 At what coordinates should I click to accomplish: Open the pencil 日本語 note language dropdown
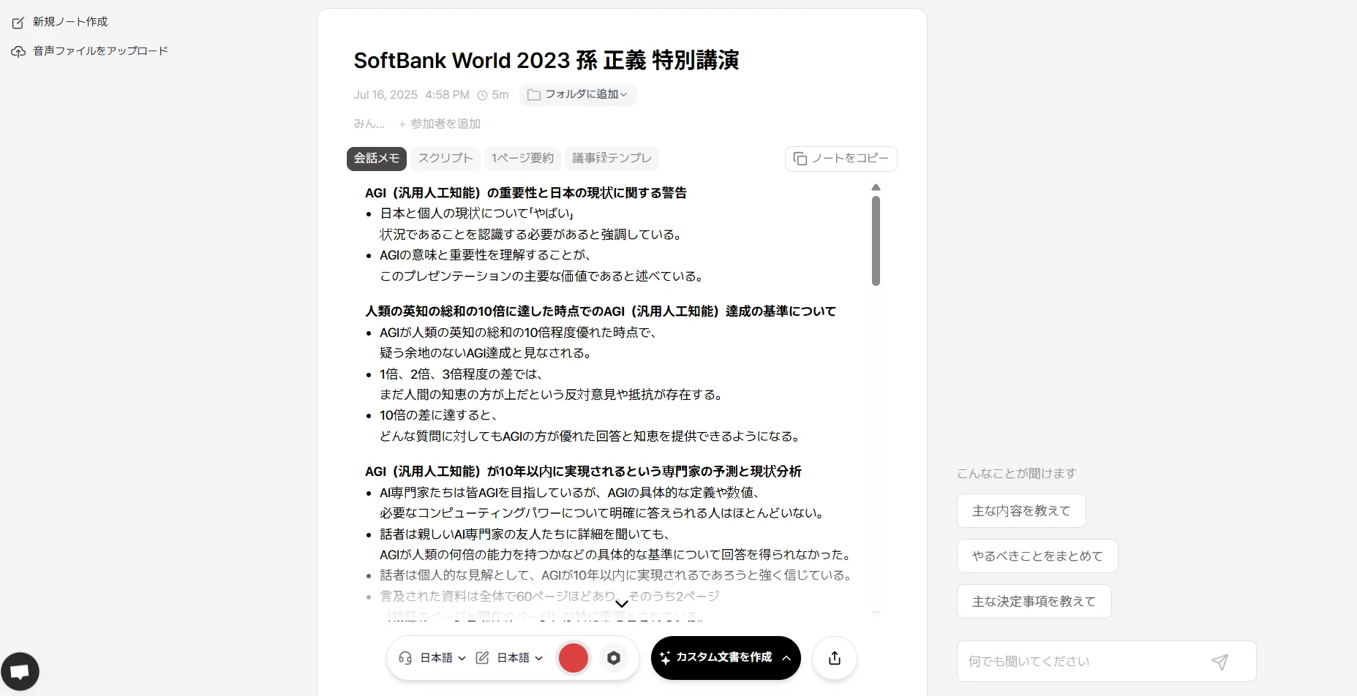pyautogui.click(x=510, y=658)
